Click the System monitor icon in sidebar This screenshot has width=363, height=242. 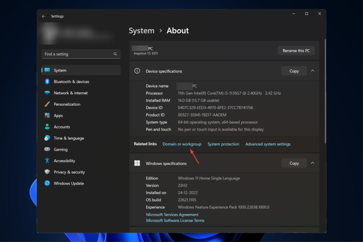click(x=47, y=70)
